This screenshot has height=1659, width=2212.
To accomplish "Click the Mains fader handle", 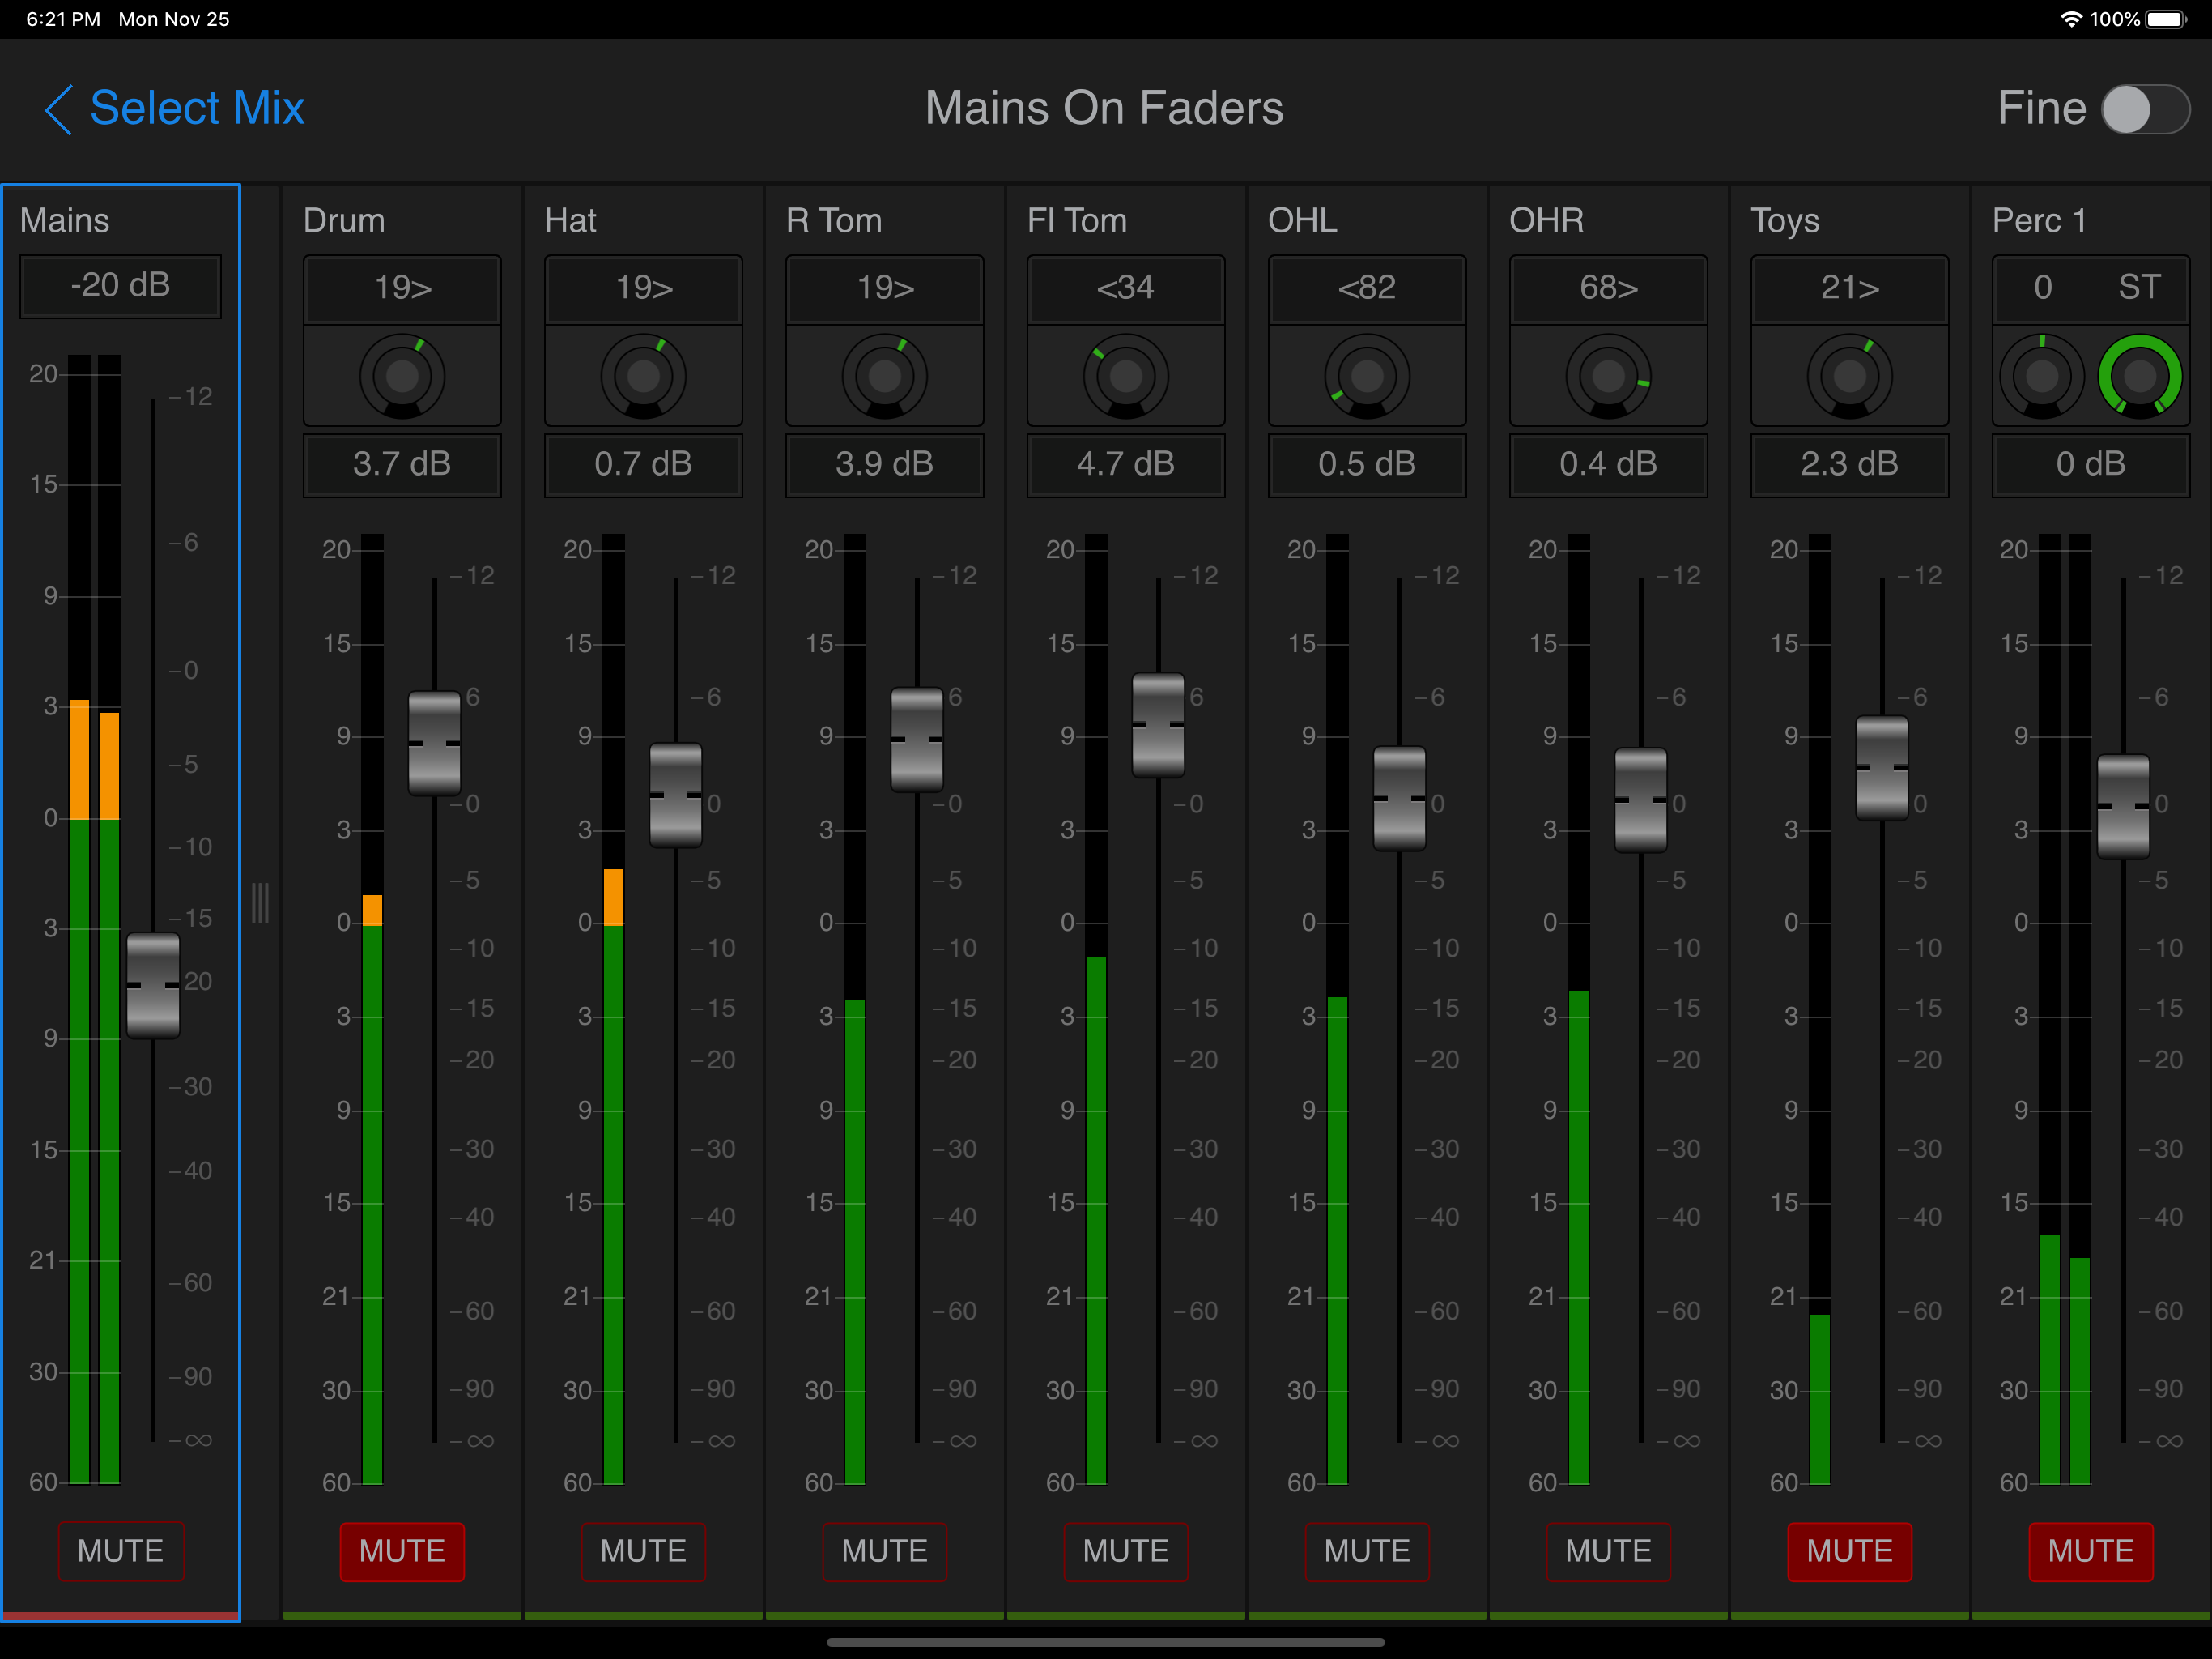I will click(153, 986).
